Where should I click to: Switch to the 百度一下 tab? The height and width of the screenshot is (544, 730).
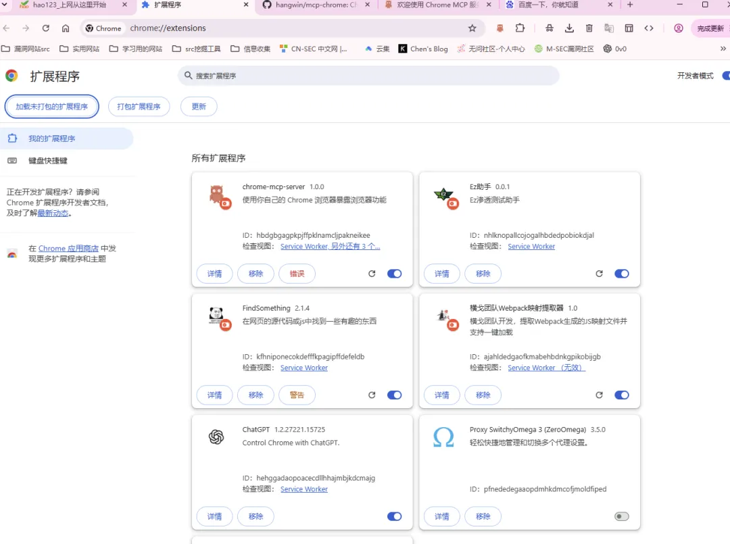click(x=553, y=5)
